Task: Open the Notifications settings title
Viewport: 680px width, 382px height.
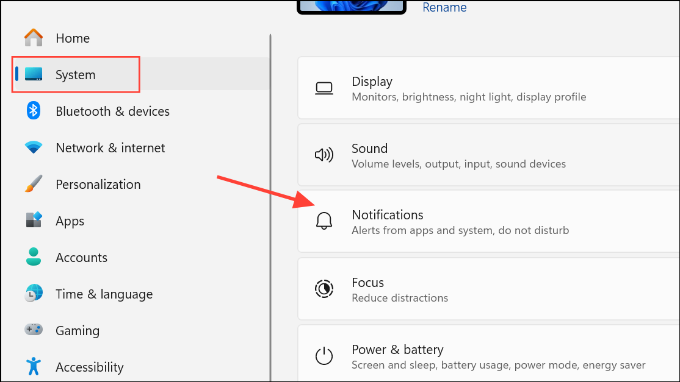Action: click(x=387, y=214)
